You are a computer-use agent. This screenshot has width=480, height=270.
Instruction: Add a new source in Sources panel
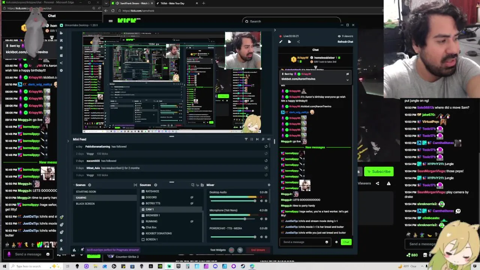[x=156, y=185]
